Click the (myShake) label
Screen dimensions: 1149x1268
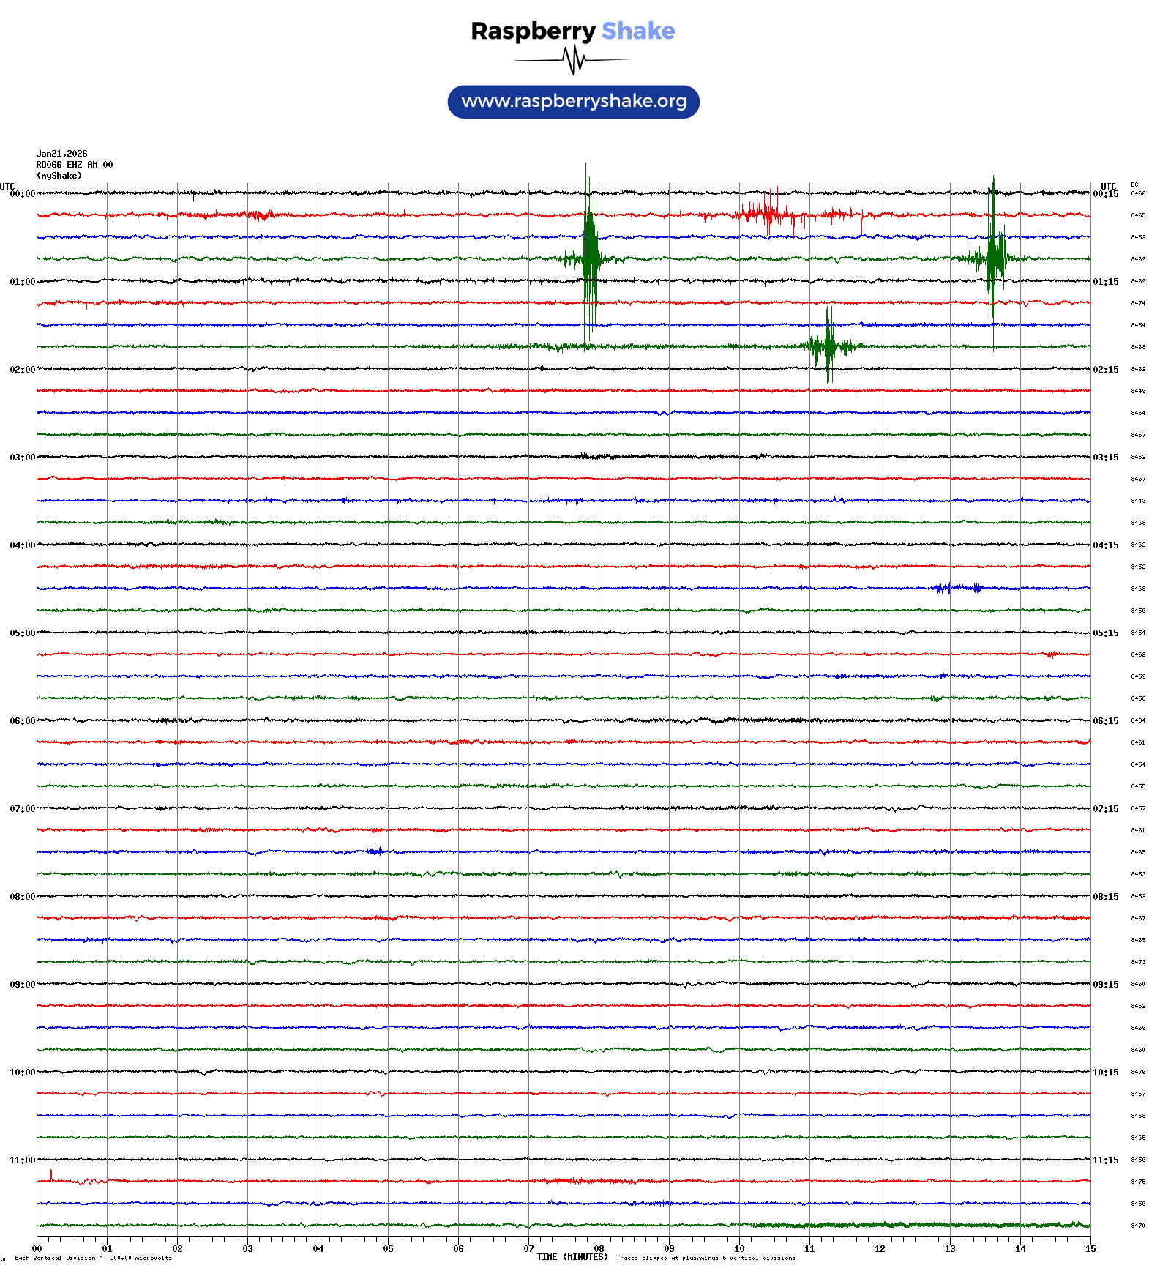[x=59, y=176]
